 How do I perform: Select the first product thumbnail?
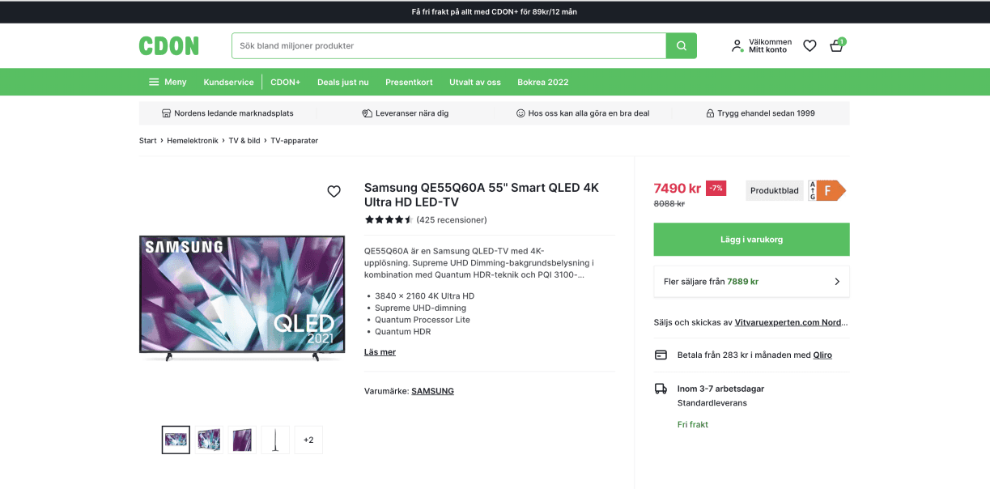176,440
